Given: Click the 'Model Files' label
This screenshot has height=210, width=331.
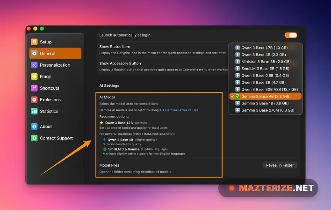Looking at the screenshot, I should pyautogui.click(x=109, y=165).
